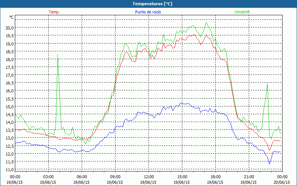Click the '15,5' y-axis value
This screenshot has height=186, width=297.
pyautogui.click(x=10, y=99)
